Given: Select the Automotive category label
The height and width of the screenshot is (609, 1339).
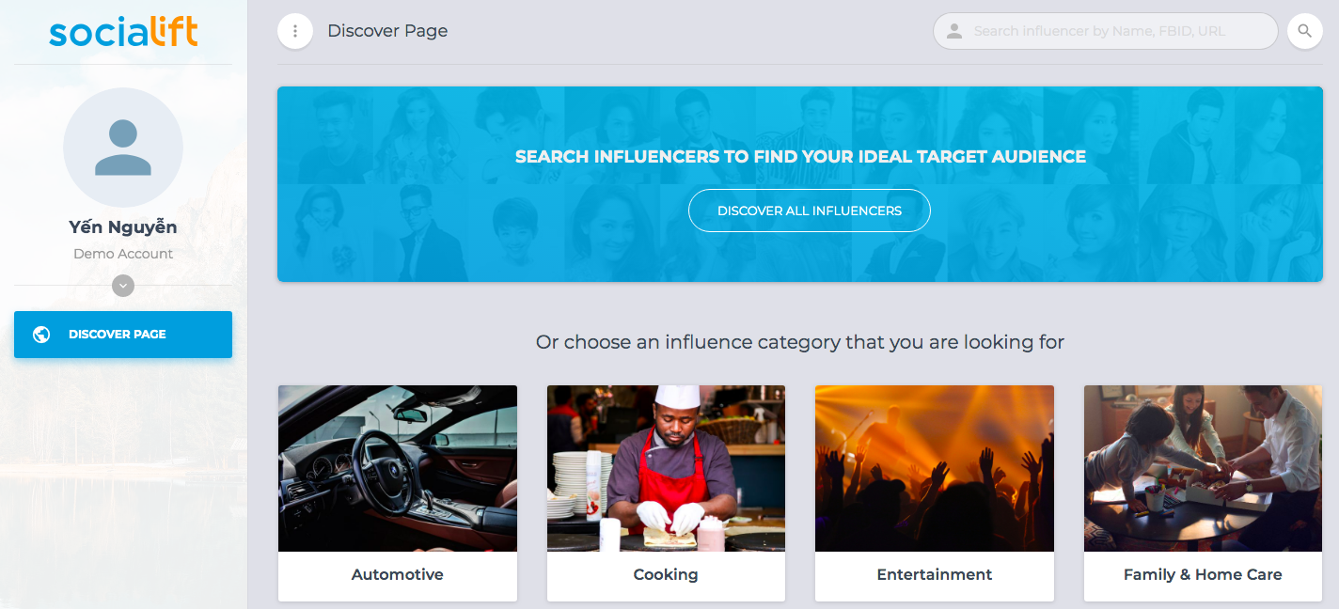Looking at the screenshot, I should [397, 574].
